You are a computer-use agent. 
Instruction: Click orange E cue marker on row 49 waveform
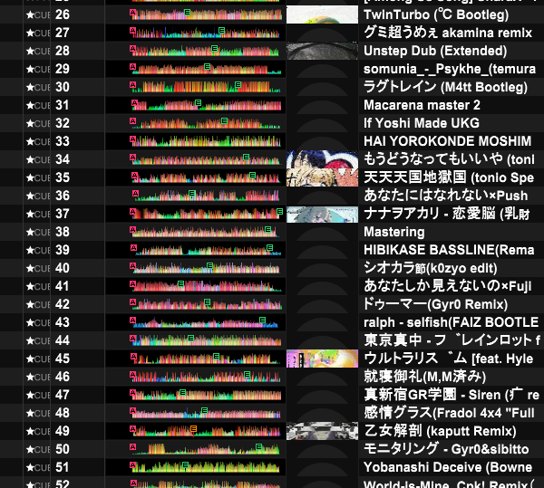[x=193, y=429]
